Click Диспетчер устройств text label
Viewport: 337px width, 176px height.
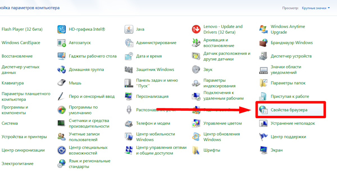(x=291, y=56)
